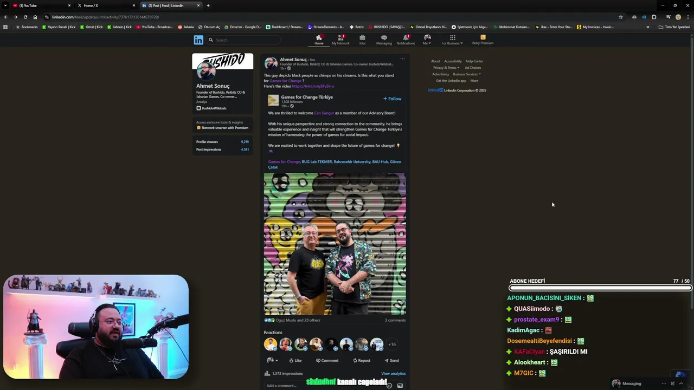Image resolution: width=694 pixels, height=390 pixels.
Task: Repost the Games for Change post
Action: pyautogui.click(x=362, y=360)
